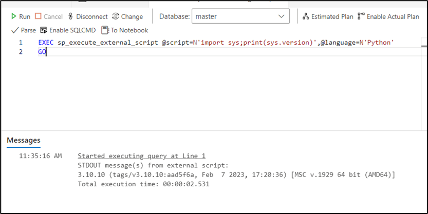This screenshot has width=428, height=214.
Task: Place cursor on the GO statement
Action: (x=42, y=52)
